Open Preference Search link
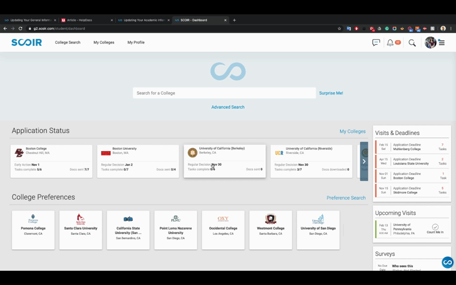Screen dimensions: 456x285 (346, 198)
